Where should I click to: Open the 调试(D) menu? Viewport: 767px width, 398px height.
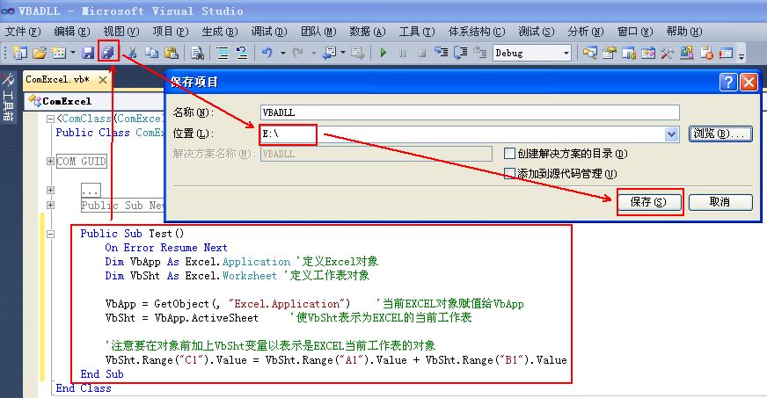tap(269, 32)
